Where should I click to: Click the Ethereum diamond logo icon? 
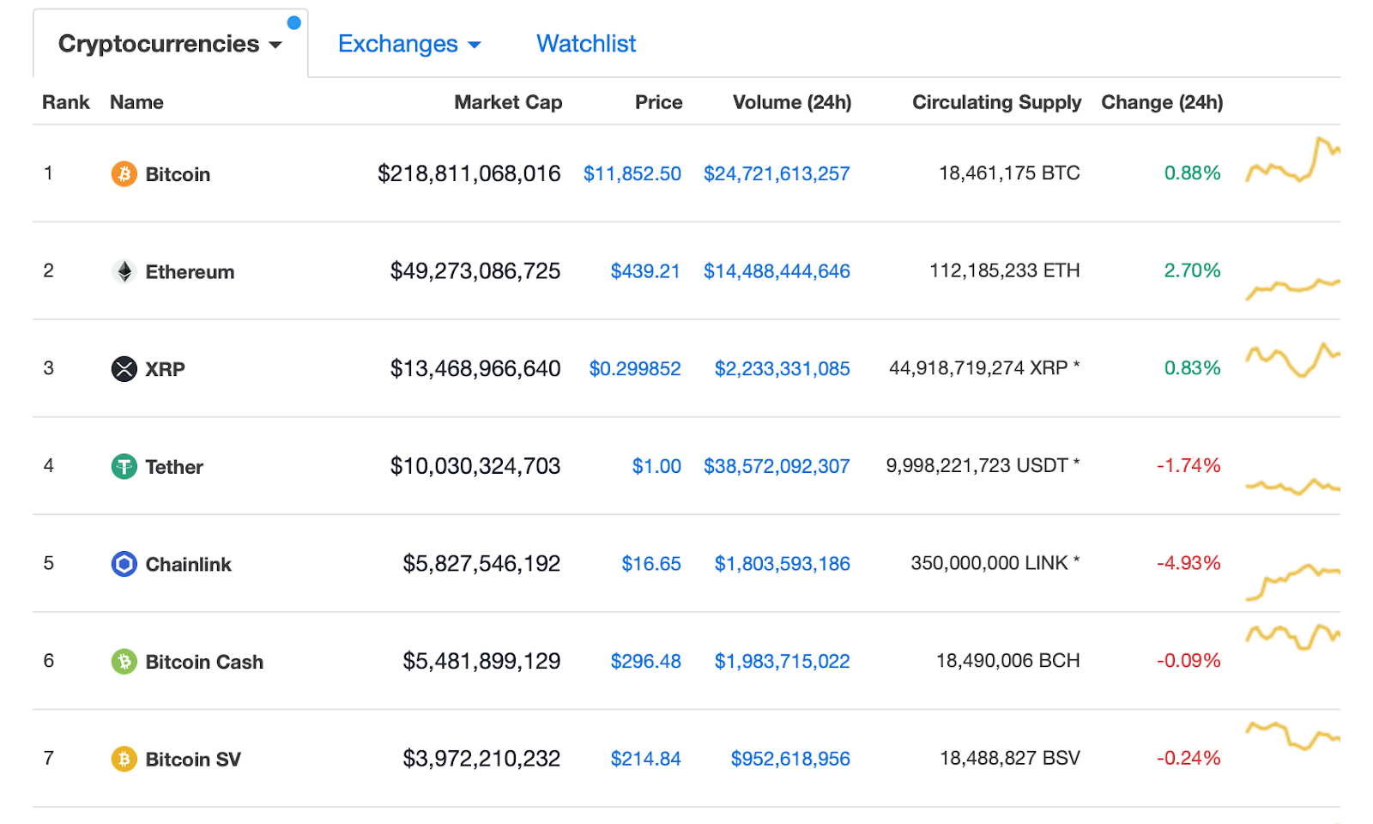(124, 272)
